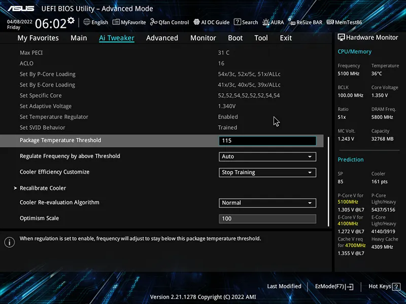Click the Cooler Re-evaluation Algorithm label
The width and height of the screenshot is (406, 304).
tap(59, 202)
